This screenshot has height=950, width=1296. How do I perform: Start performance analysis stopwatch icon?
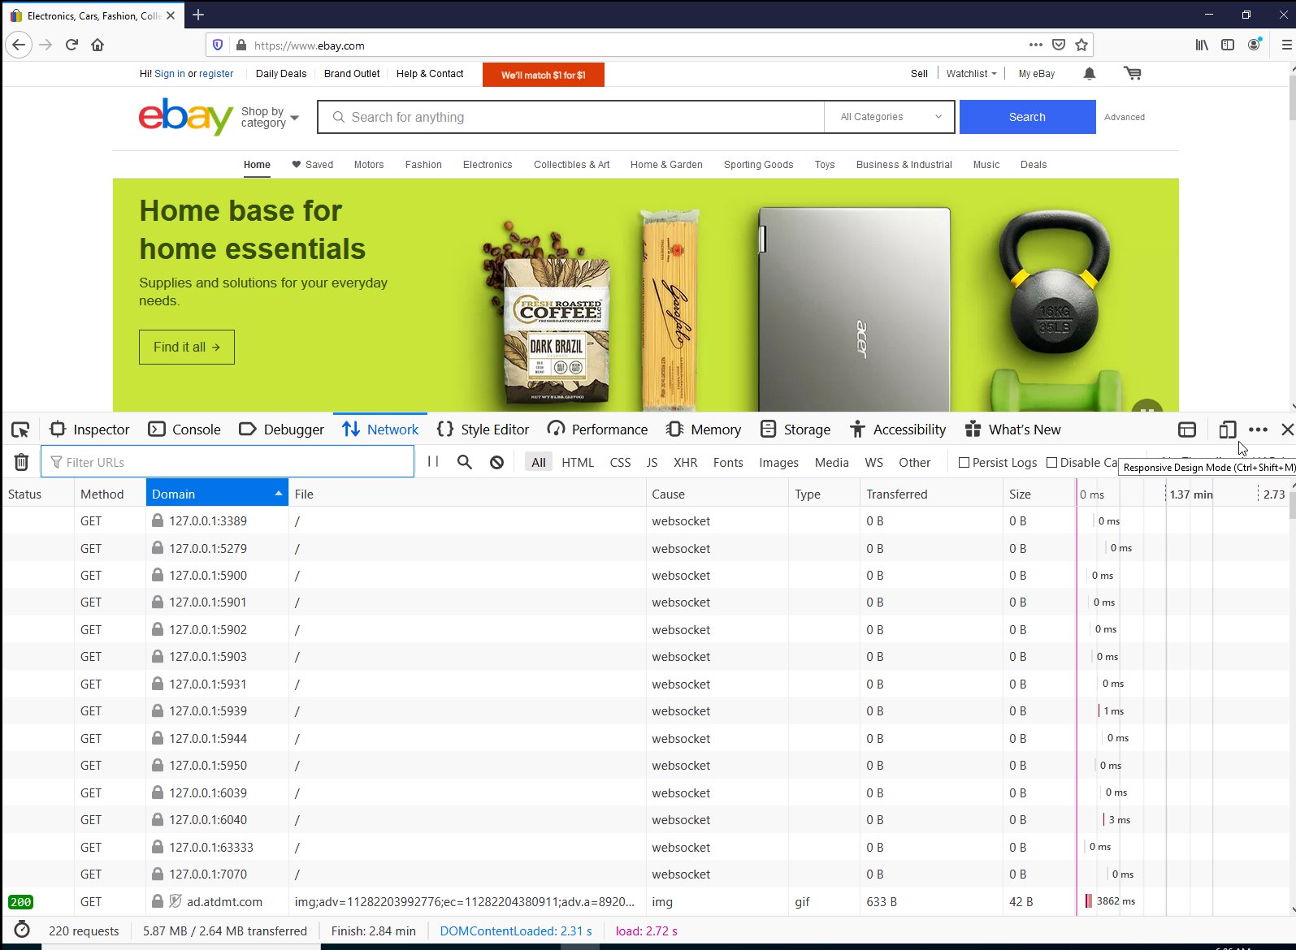[x=22, y=930]
